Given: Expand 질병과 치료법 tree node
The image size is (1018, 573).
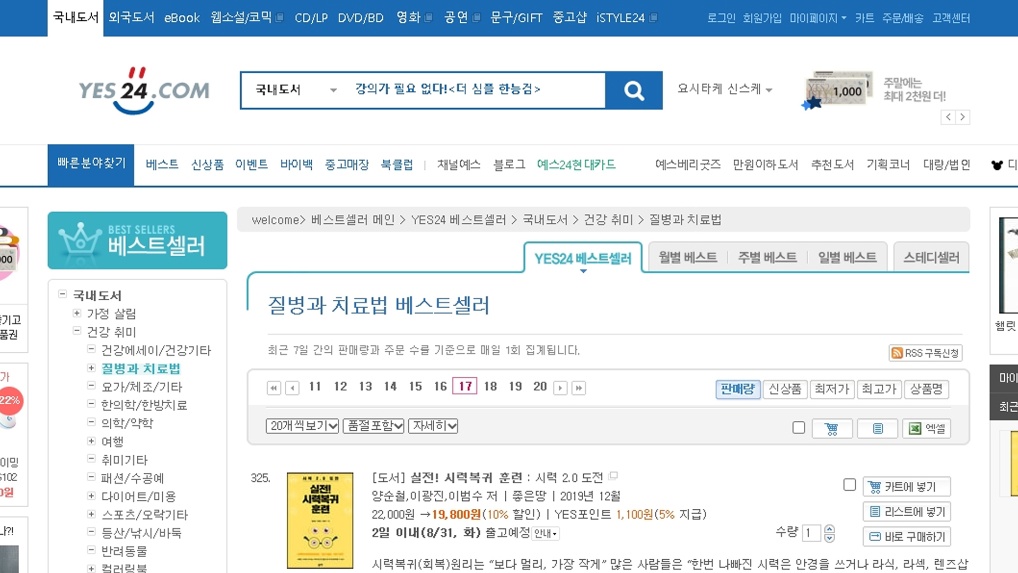Looking at the screenshot, I should tap(91, 368).
